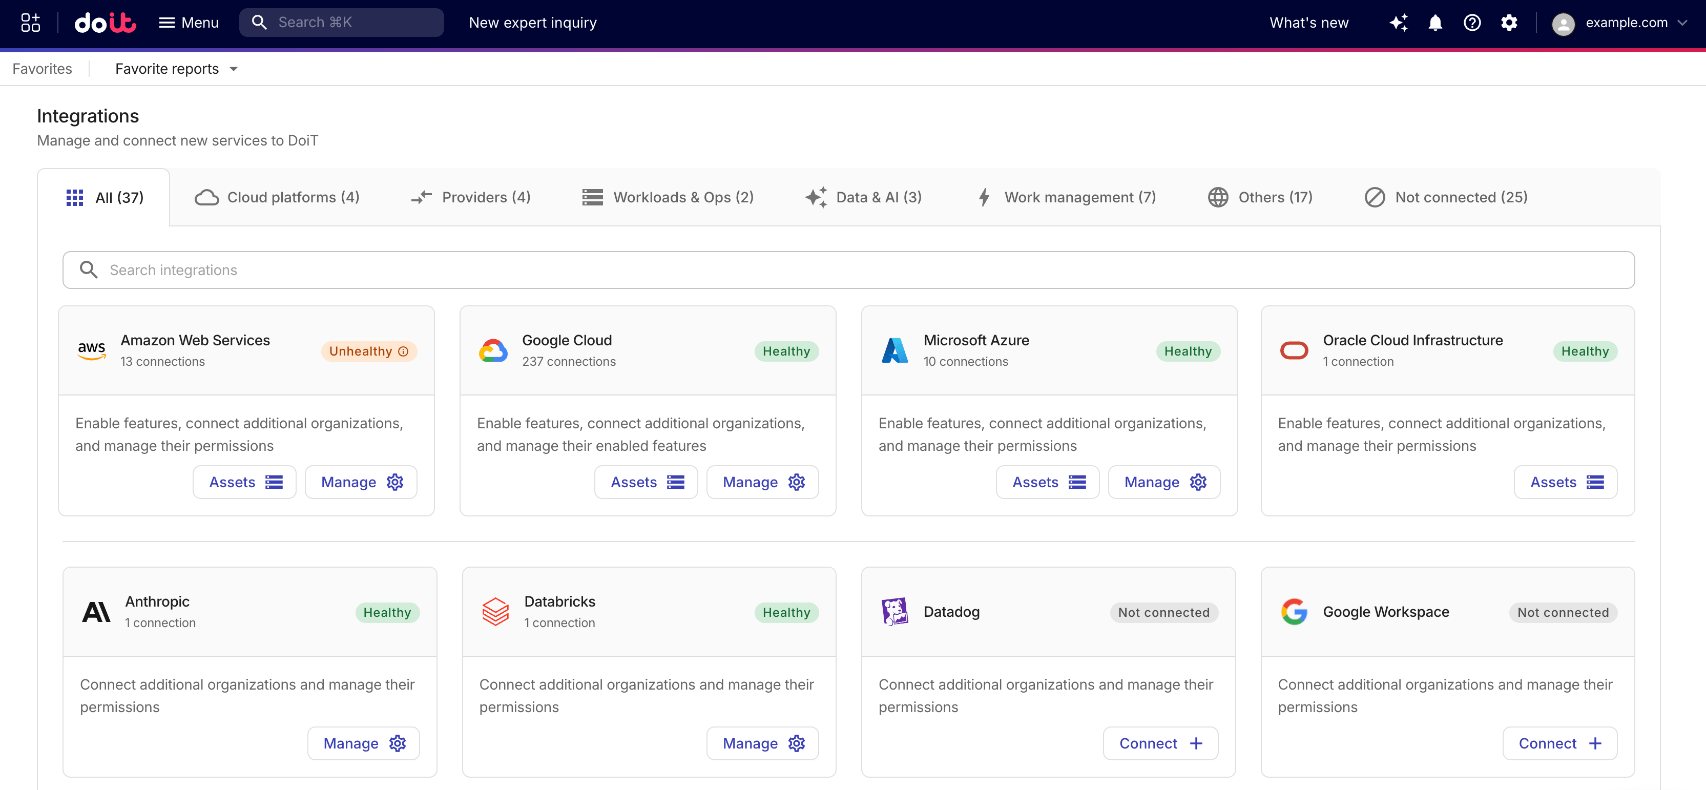Switch to Not connected (25) tab
This screenshot has height=790, width=1706.
pyautogui.click(x=1446, y=197)
